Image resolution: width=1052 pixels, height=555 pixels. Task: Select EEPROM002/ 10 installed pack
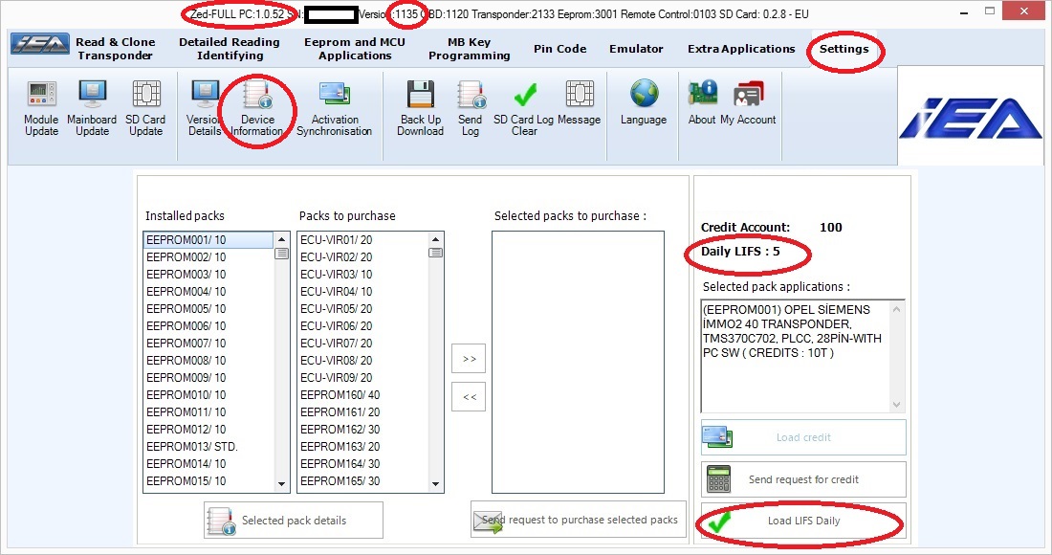(x=208, y=257)
